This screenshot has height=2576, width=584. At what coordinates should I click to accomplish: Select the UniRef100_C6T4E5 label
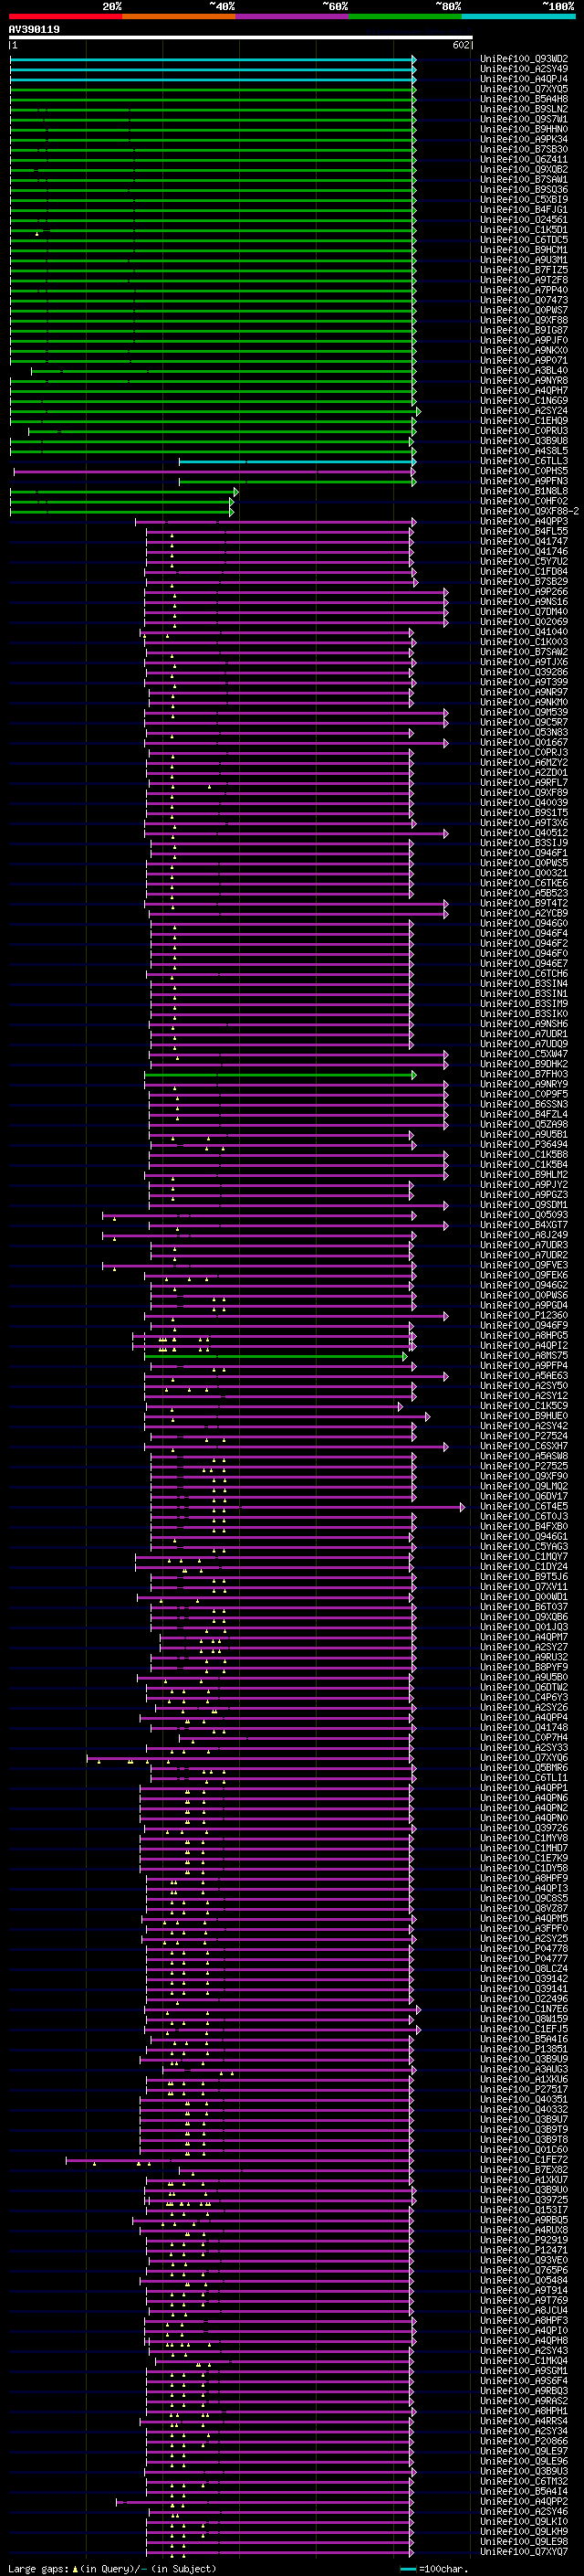coord(524,1507)
